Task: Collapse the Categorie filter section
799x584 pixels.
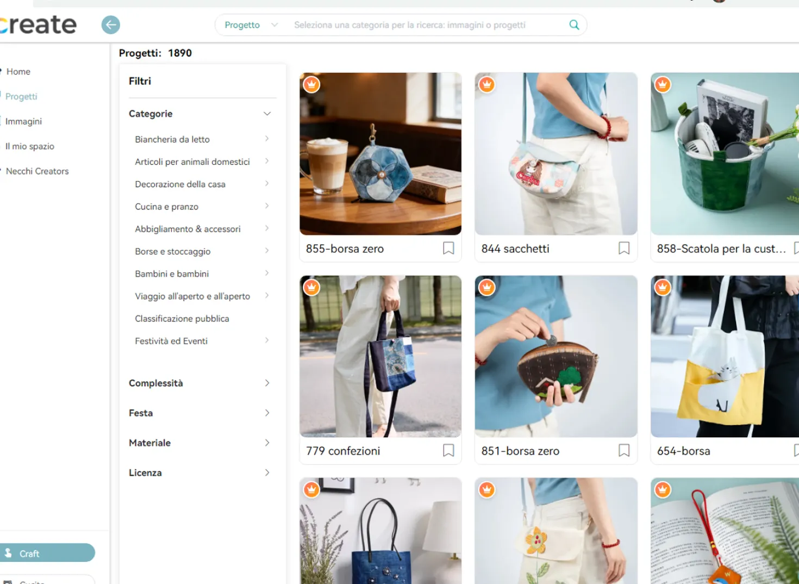Action: [267, 114]
